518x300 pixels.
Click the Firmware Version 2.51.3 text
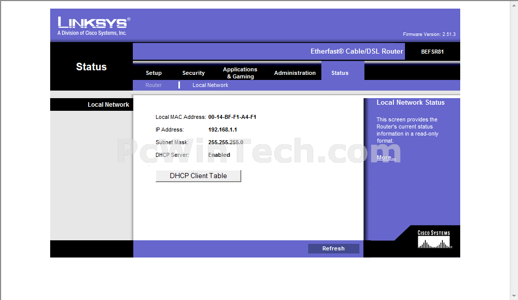[x=429, y=34]
